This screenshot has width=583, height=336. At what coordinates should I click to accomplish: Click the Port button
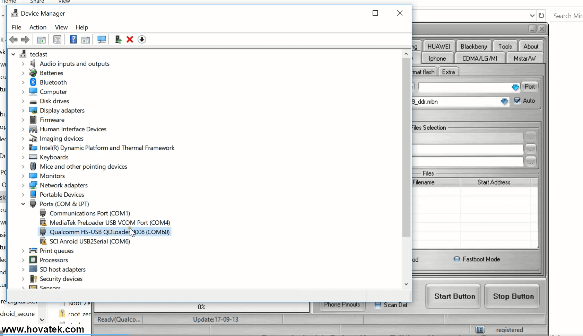[x=530, y=87]
